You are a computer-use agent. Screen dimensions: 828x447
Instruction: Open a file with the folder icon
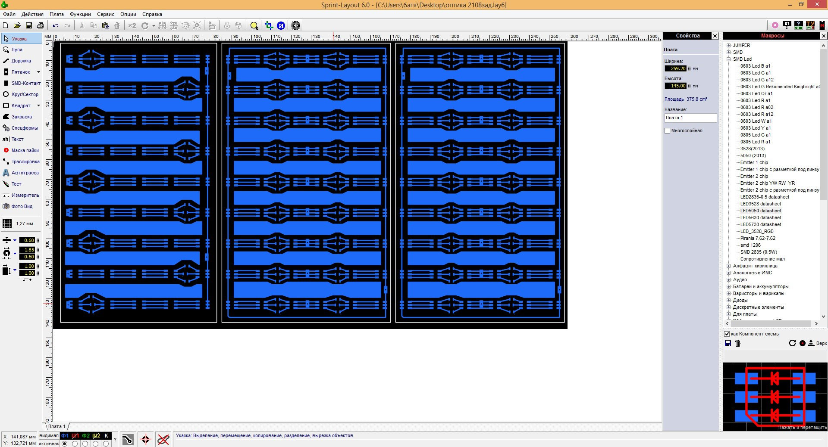pyautogui.click(x=17, y=25)
